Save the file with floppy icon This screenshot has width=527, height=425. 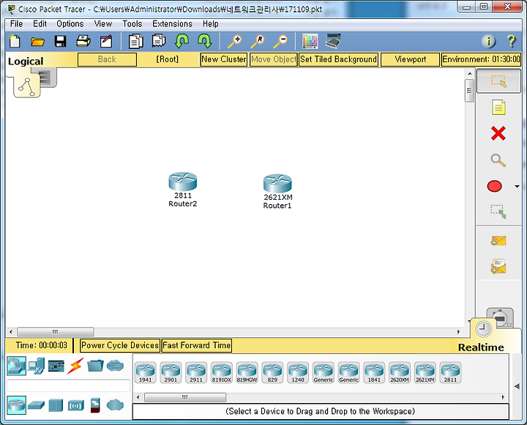[x=60, y=42]
